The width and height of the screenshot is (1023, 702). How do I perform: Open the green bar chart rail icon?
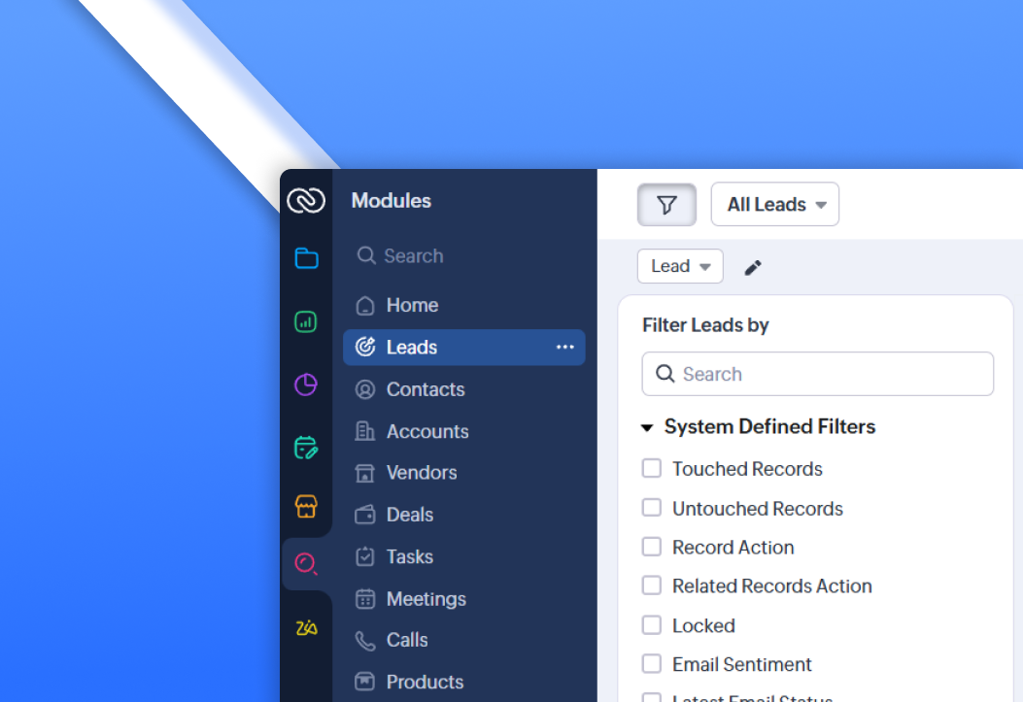coord(306,321)
